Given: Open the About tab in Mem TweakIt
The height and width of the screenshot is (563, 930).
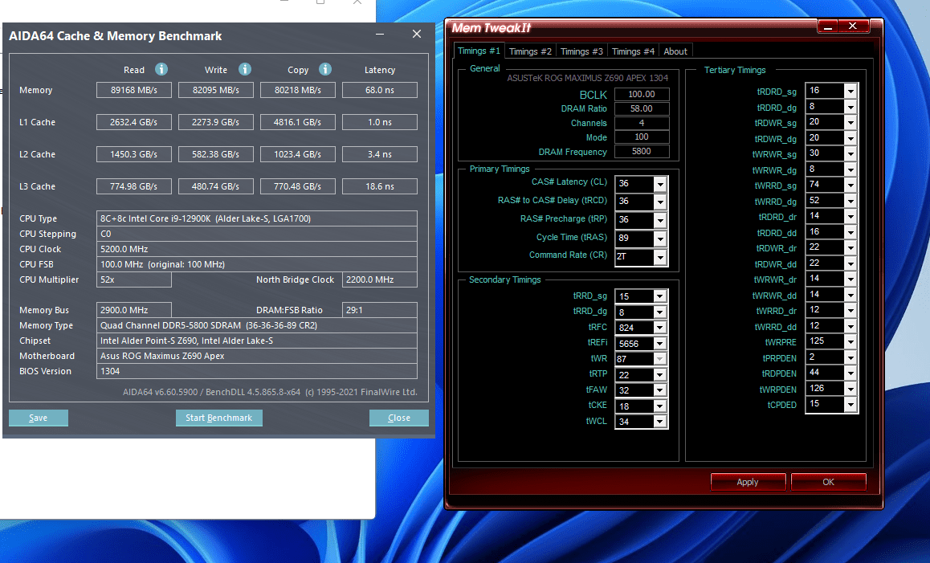Looking at the screenshot, I should point(675,51).
